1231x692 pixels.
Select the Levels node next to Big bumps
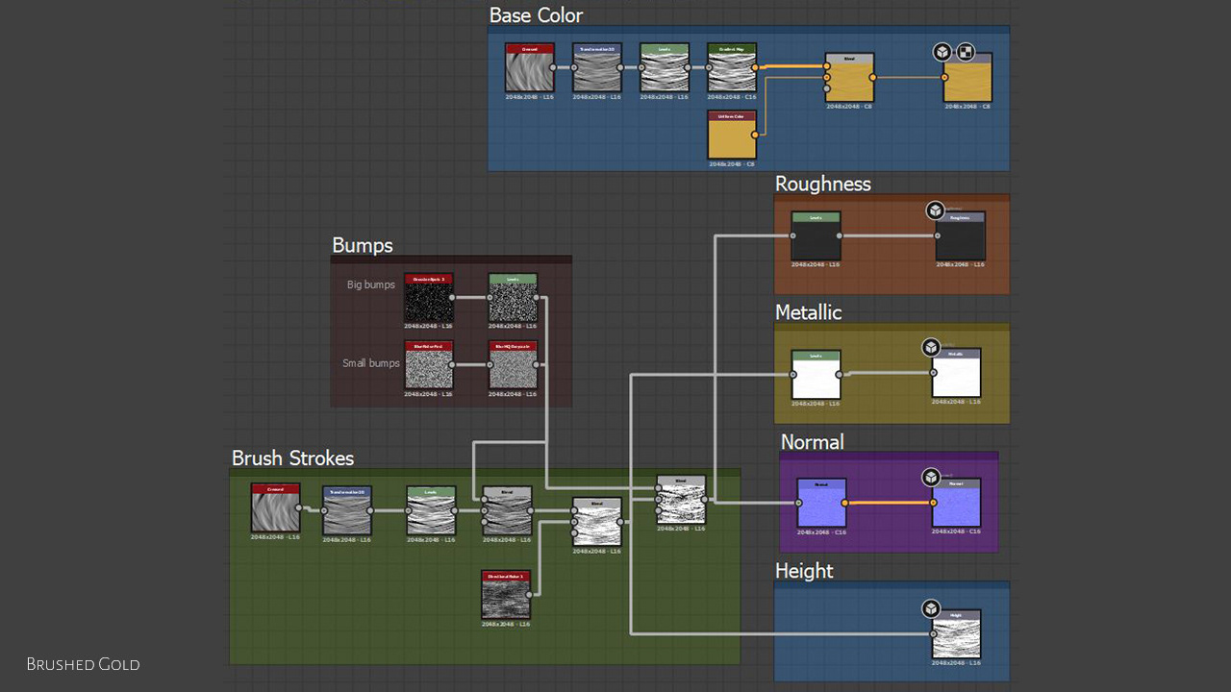pos(513,298)
